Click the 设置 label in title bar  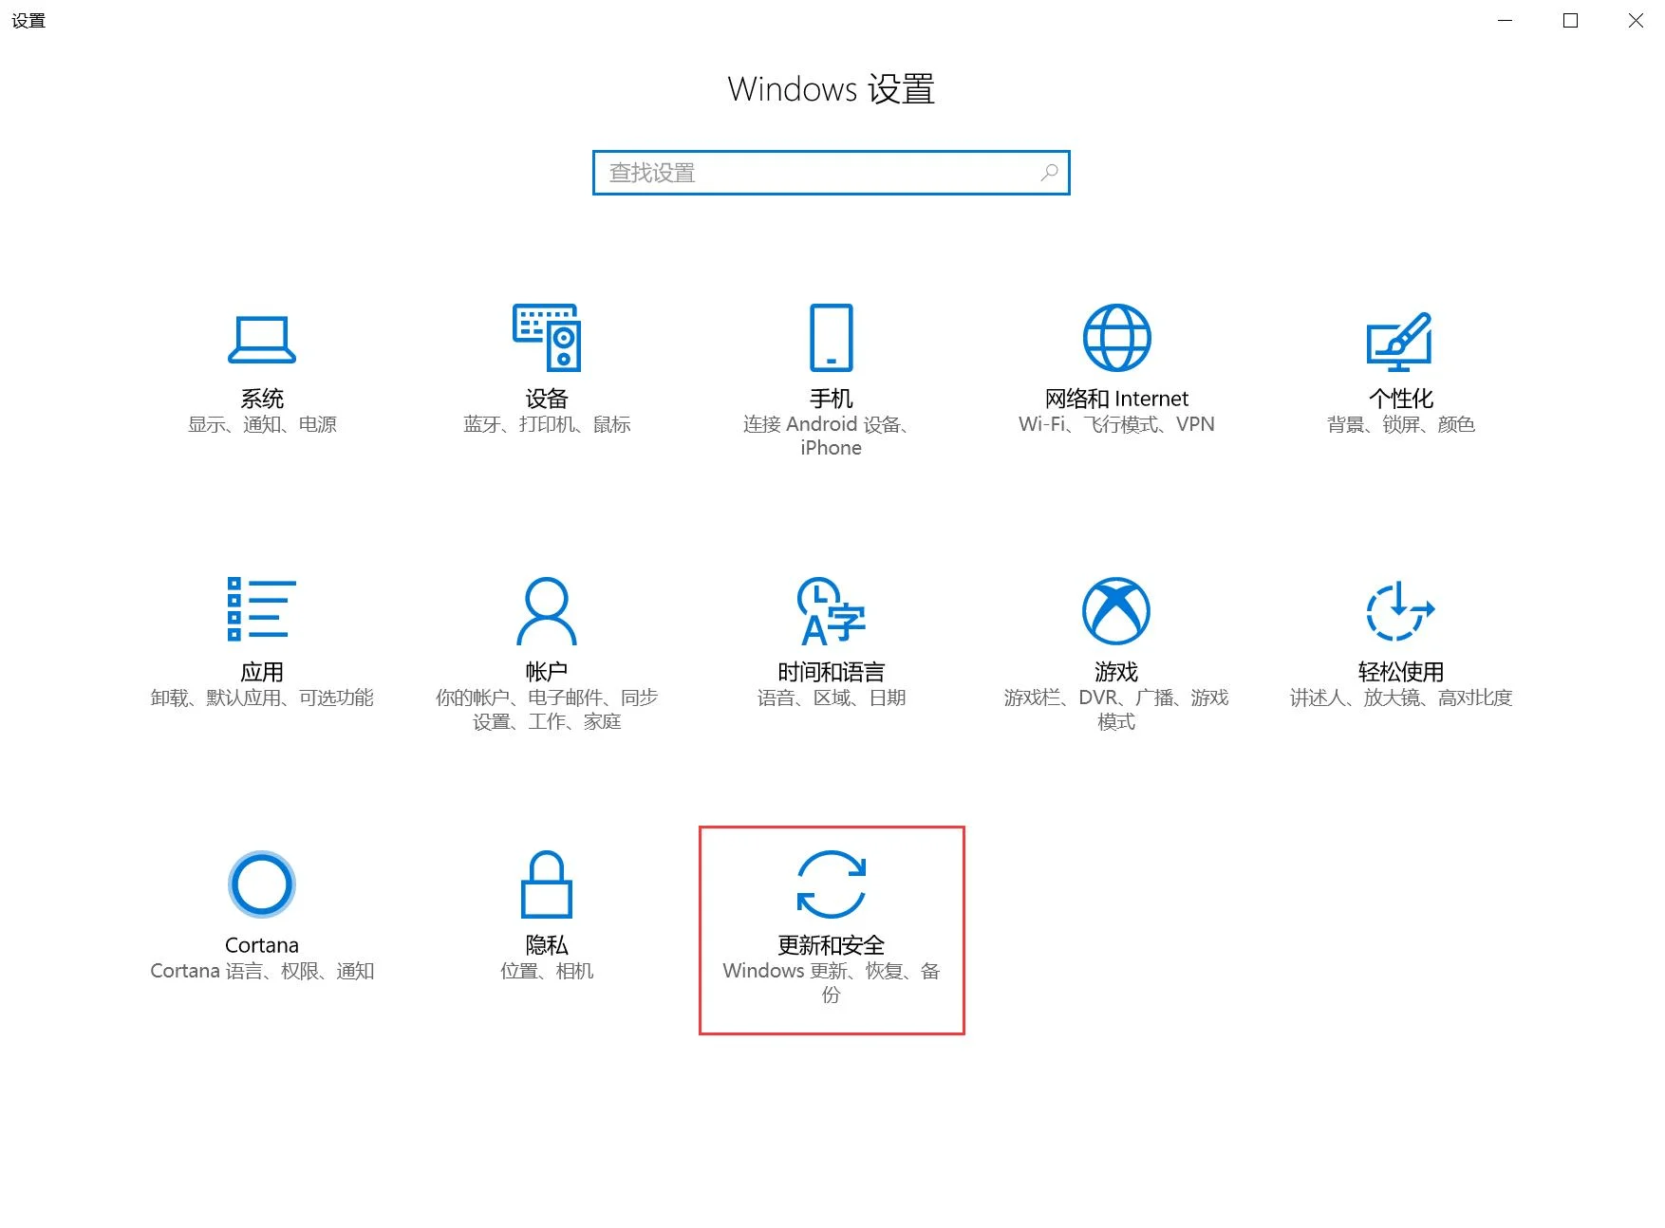(x=28, y=20)
